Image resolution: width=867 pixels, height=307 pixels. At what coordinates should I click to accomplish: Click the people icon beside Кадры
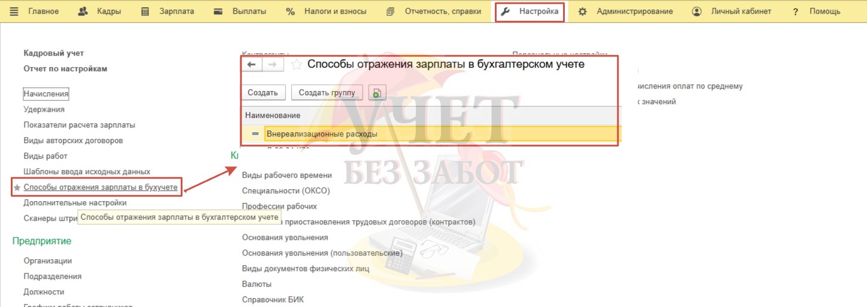tap(83, 11)
